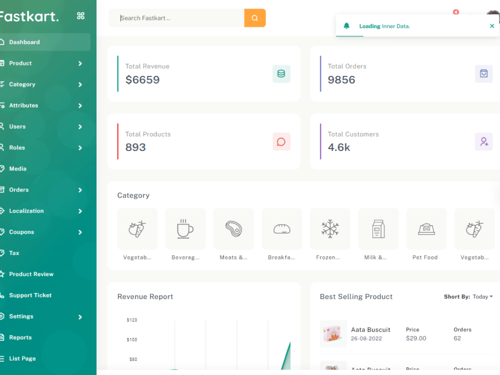Click the Settings label in sidebar
The image size is (500, 375).
coord(21,316)
